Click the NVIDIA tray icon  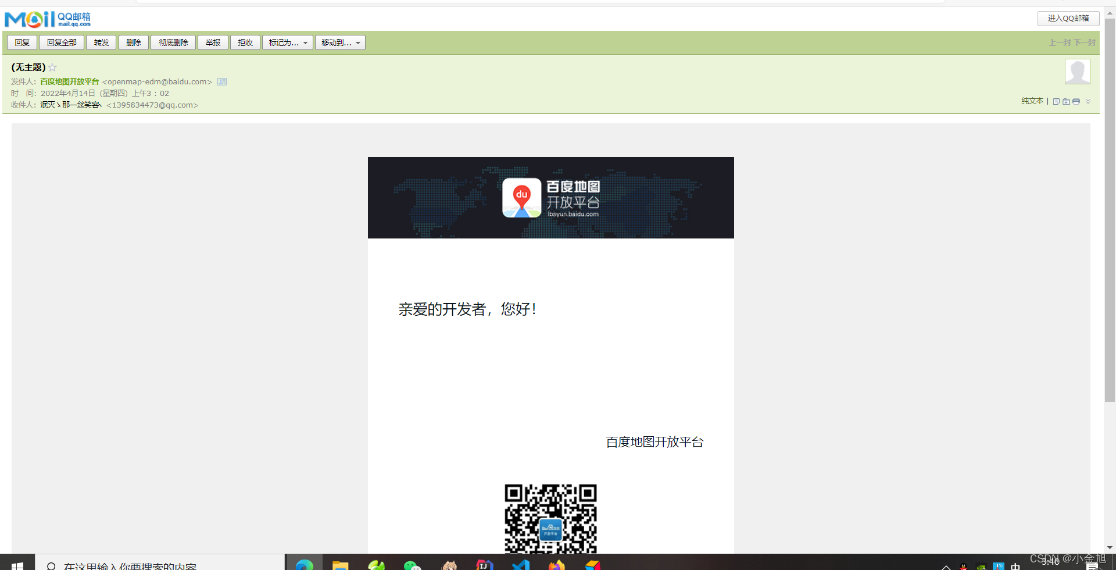[x=981, y=567]
